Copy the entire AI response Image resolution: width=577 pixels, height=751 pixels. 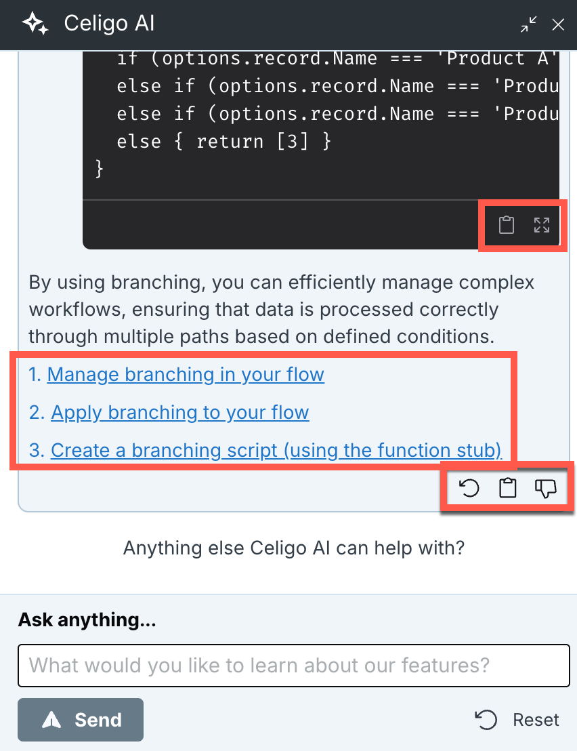(x=508, y=488)
